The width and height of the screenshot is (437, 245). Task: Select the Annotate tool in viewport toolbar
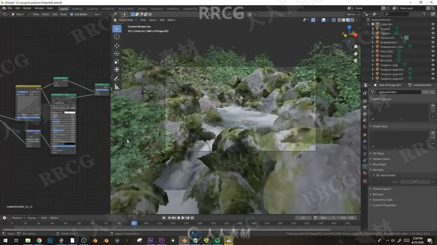click(x=117, y=79)
